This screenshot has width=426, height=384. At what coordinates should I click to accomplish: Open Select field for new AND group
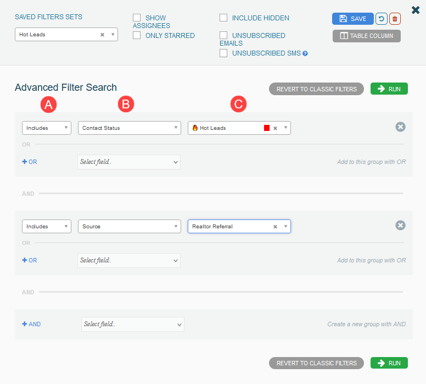[133, 324]
